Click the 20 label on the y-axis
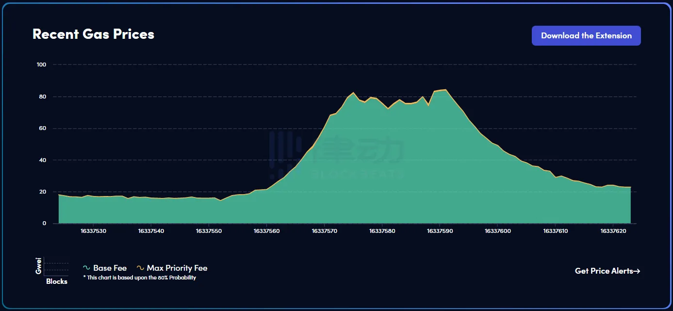This screenshot has height=311, width=673. [x=43, y=192]
